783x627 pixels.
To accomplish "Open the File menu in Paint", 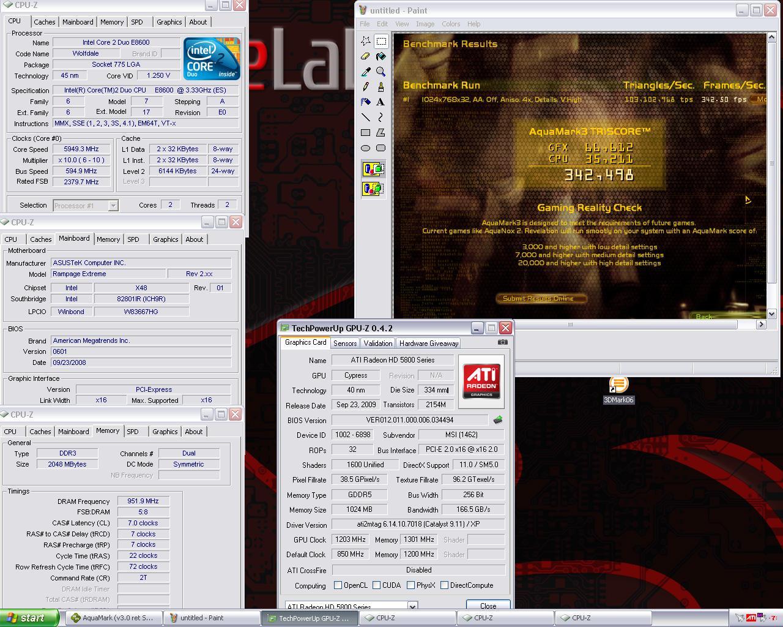I will 365,24.
